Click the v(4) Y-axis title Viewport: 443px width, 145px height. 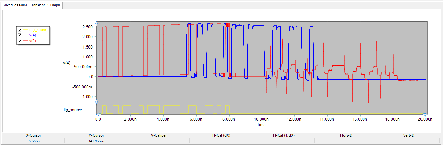(x=66, y=63)
